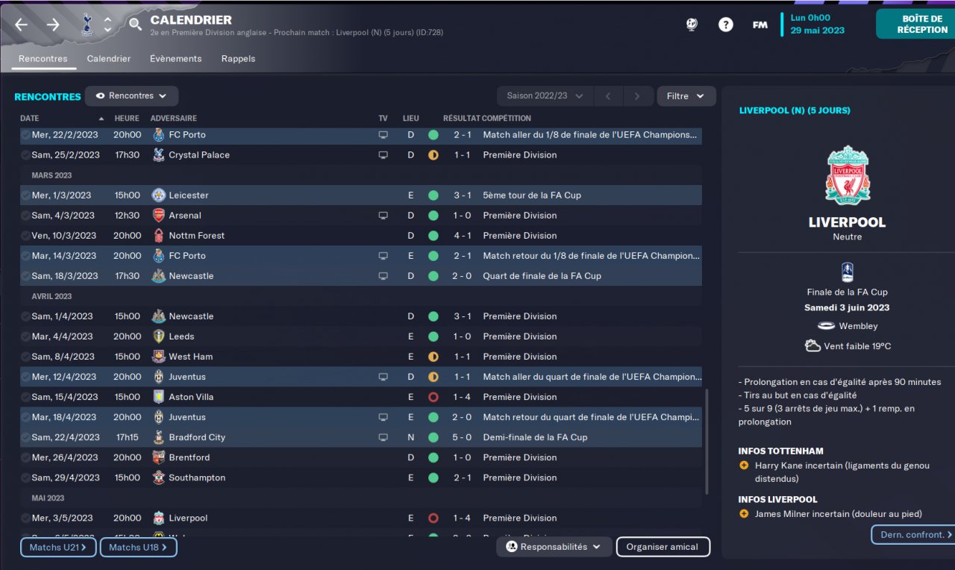Click the TV icon in the Bradford City row
The width and height of the screenshot is (955, 570).
(383, 437)
